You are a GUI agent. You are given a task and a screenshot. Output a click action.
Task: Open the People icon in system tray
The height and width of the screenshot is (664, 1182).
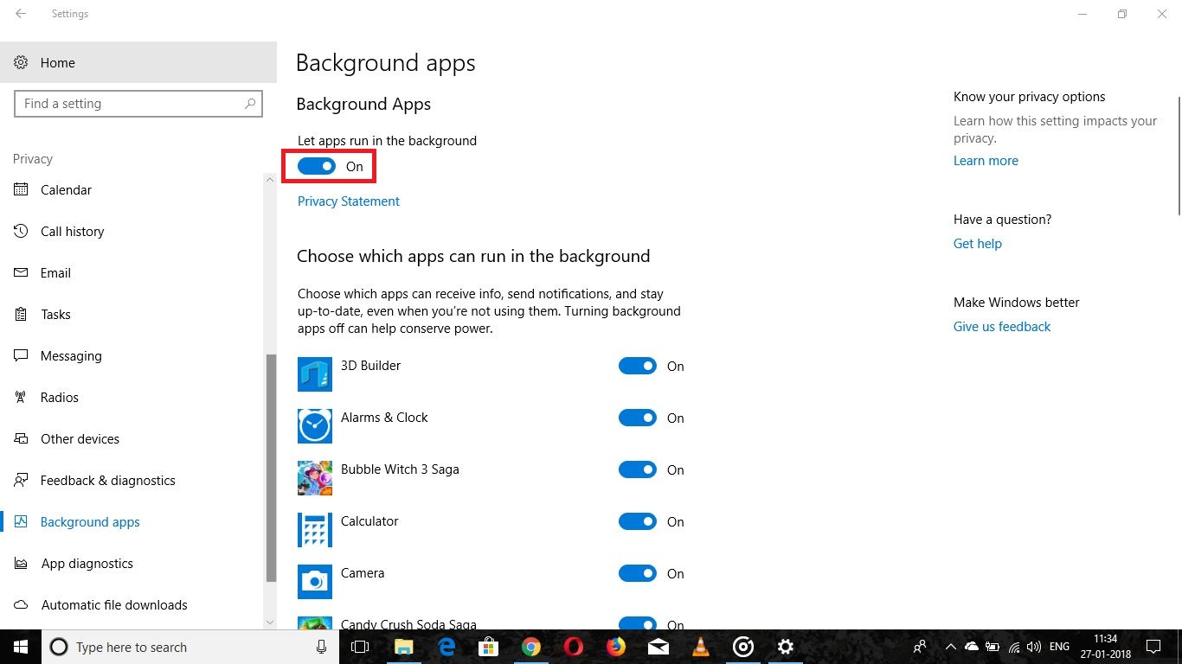[x=921, y=647]
